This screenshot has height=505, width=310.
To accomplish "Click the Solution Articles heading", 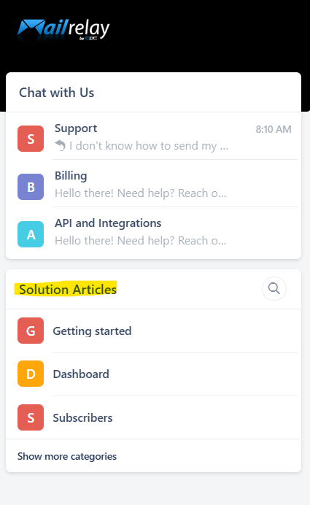I will (x=68, y=289).
